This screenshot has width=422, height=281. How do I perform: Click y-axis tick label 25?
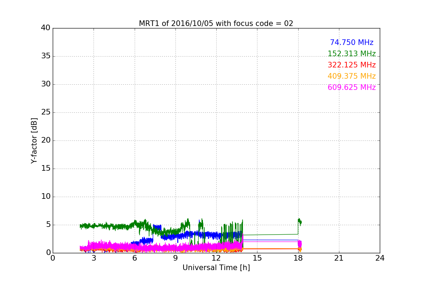point(46,112)
